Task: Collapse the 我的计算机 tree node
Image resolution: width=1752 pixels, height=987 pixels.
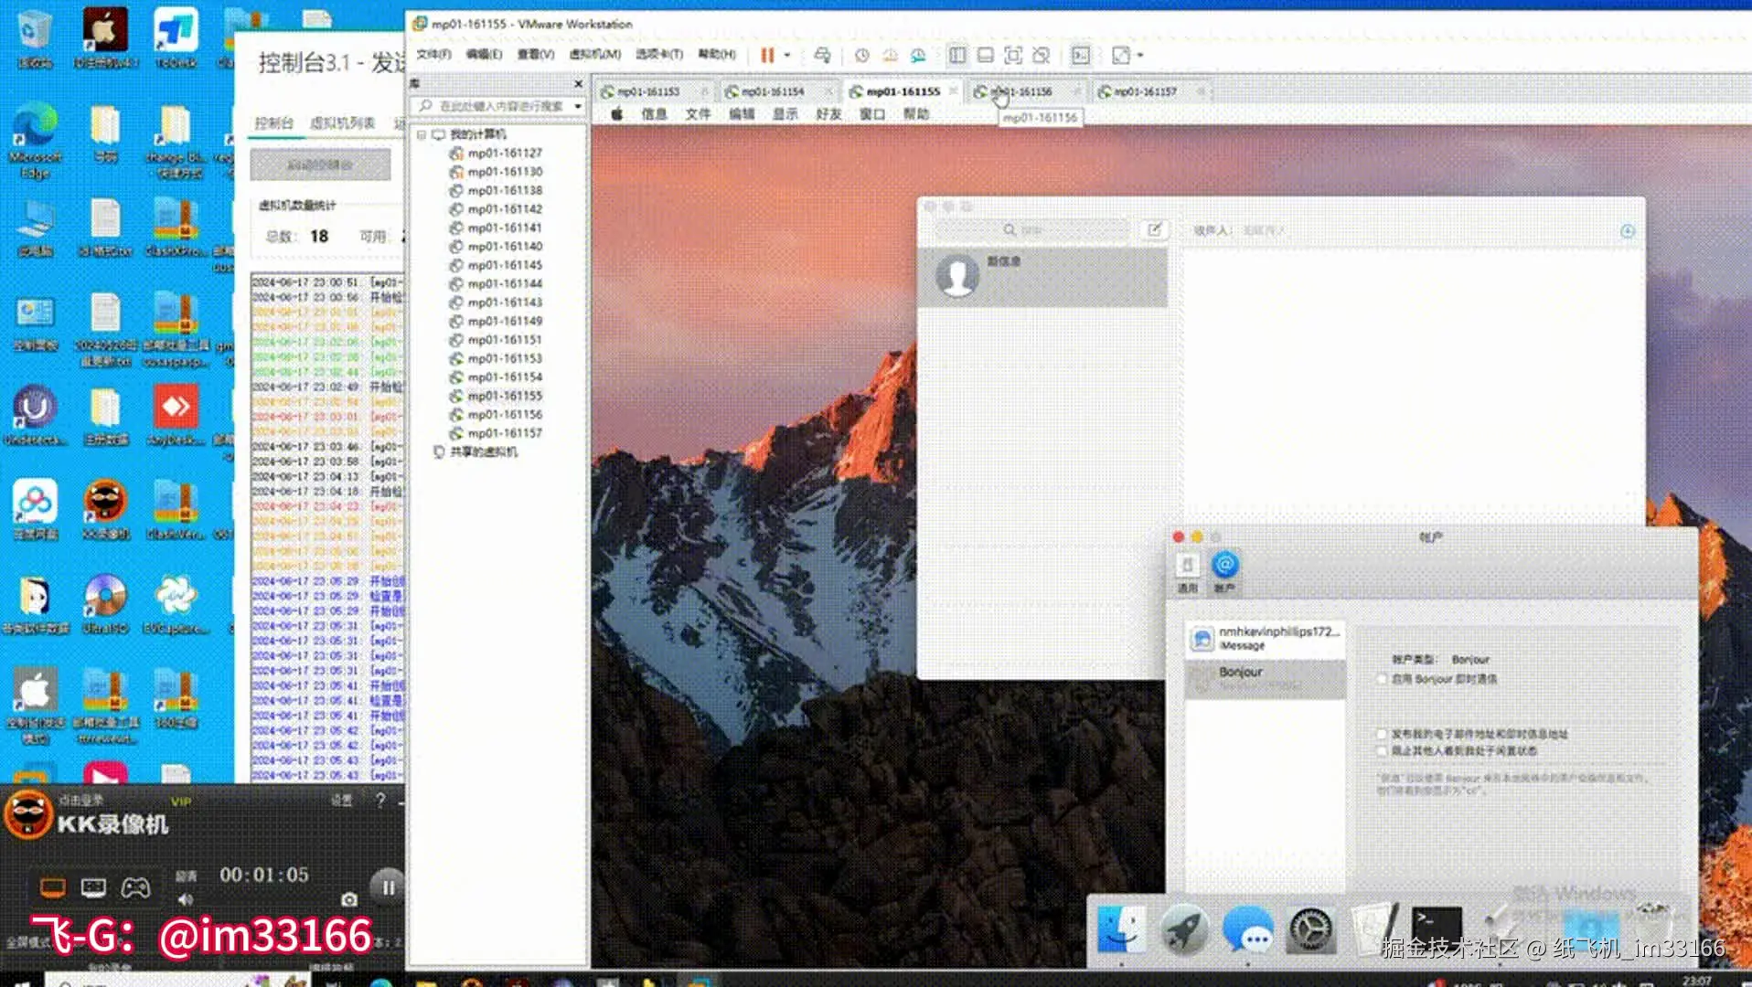Action: 422,135
